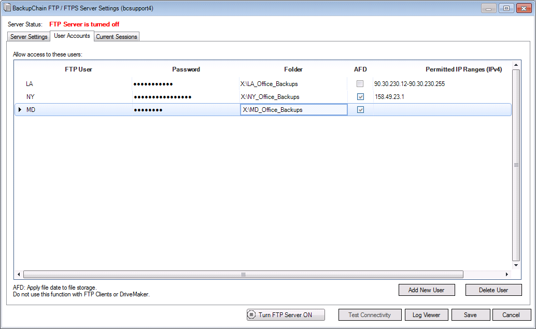Screen dimensions: 536x329
Task: Cancel the settings dialog
Action: [x=512, y=314]
